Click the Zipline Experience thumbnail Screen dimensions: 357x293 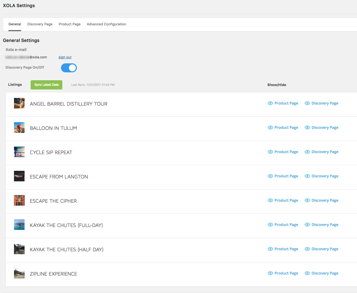pyautogui.click(x=19, y=273)
